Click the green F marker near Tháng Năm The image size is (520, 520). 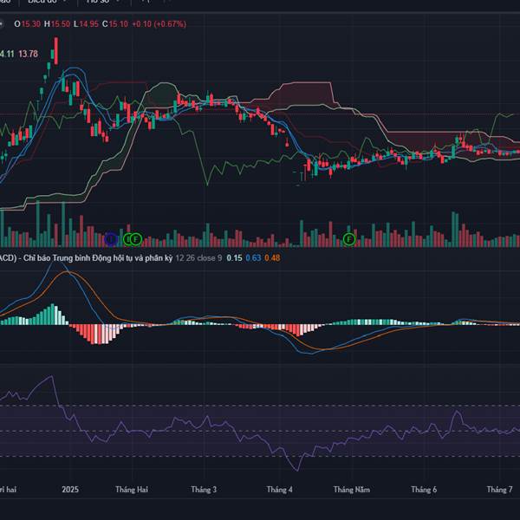click(x=349, y=239)
